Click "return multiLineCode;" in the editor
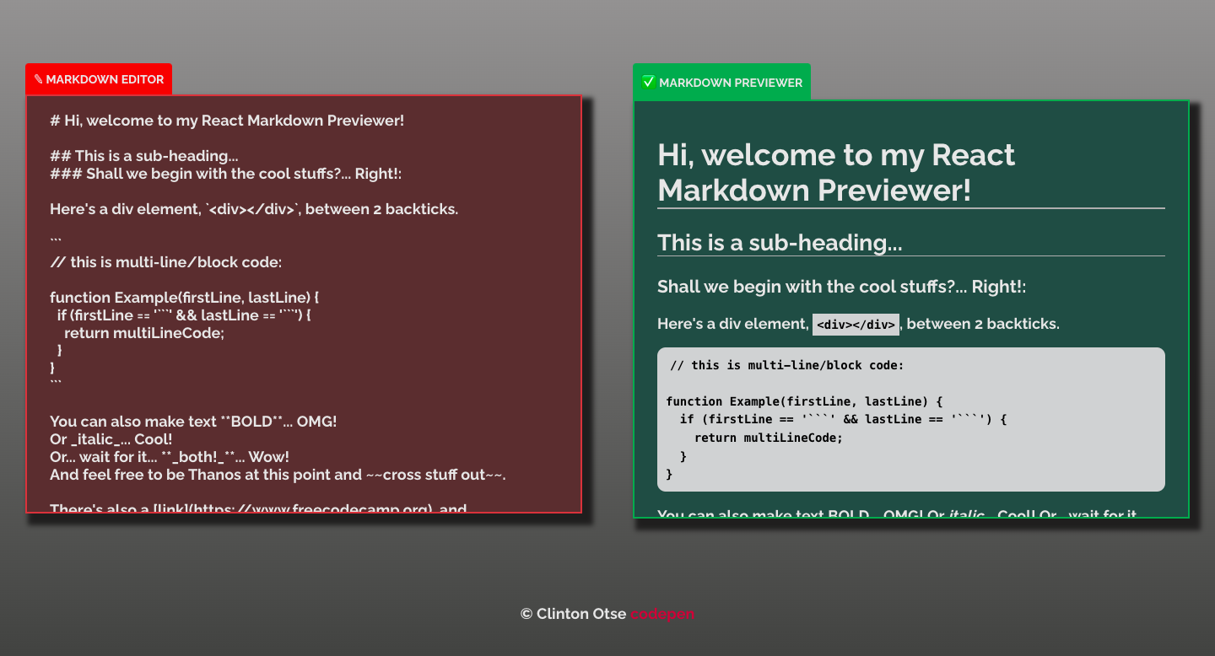Image resolution: width=1215 pixels, height=656 pixels. pyautogui.click(x=144, y=333)
